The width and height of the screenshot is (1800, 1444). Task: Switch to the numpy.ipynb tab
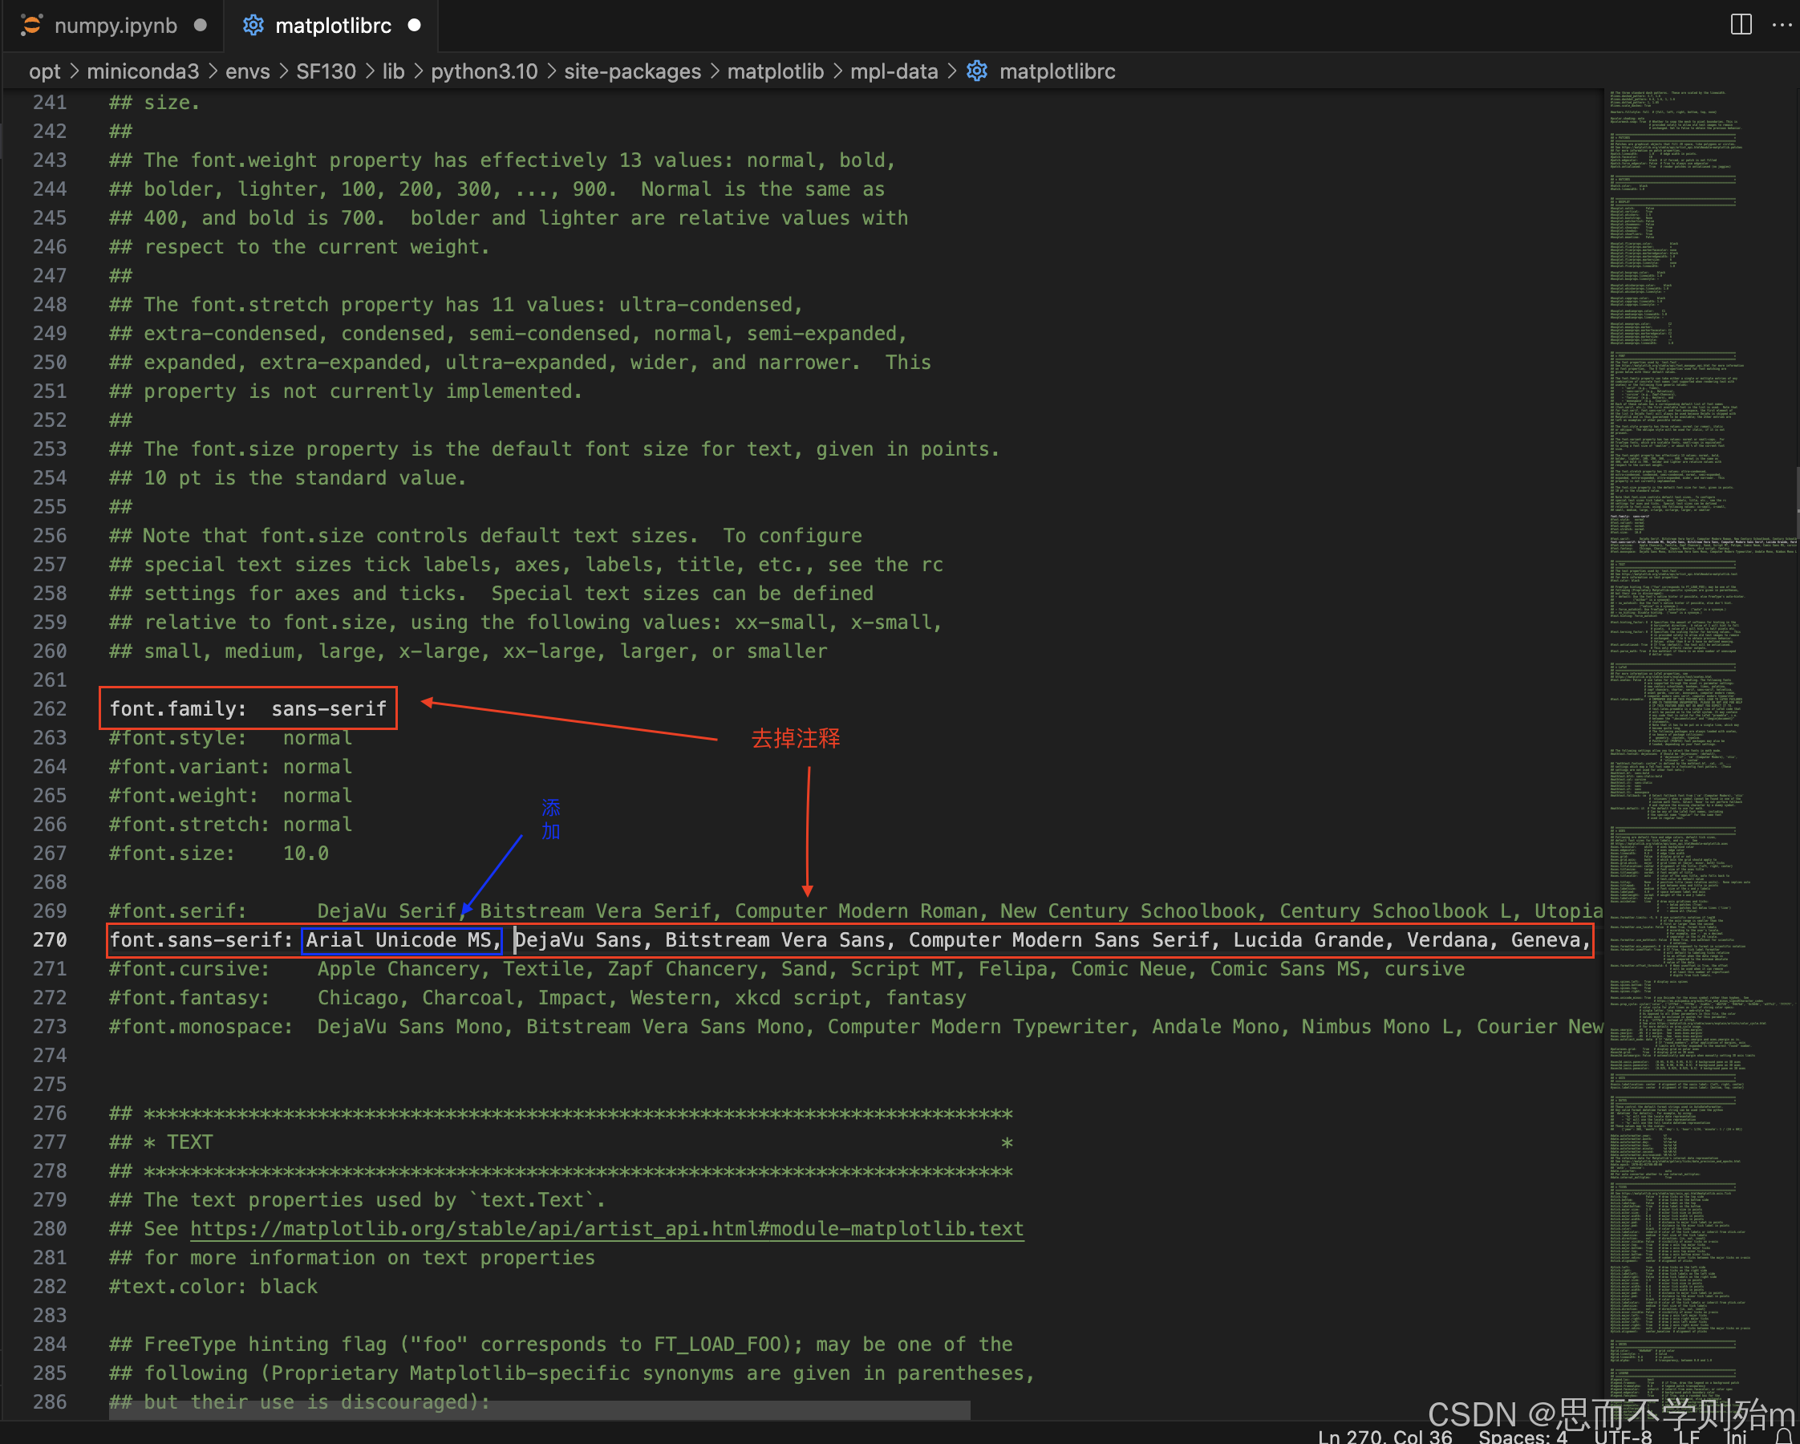point(116,25)
